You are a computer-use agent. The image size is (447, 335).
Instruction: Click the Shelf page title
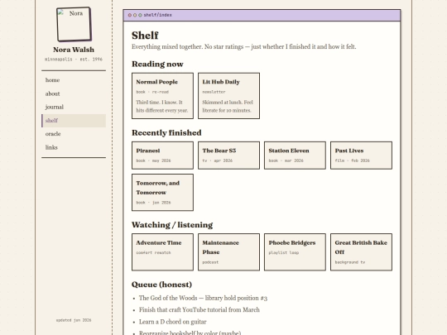tap(145, 36)
